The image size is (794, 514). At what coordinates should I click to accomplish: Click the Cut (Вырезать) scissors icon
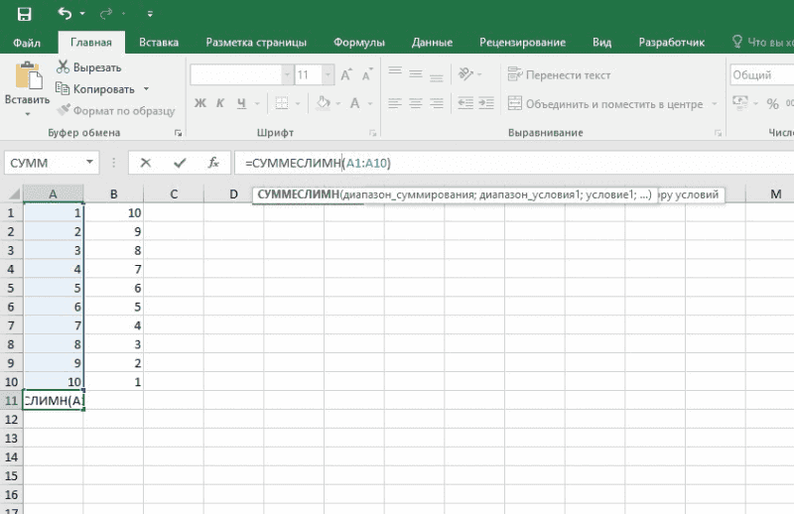click(x=65, y=67)
